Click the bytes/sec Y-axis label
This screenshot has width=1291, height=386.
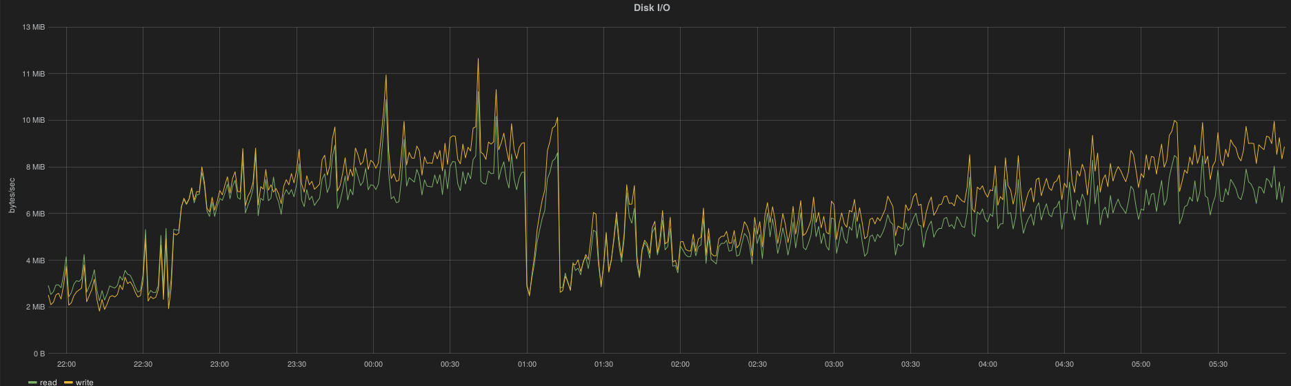tap(12, 195)
